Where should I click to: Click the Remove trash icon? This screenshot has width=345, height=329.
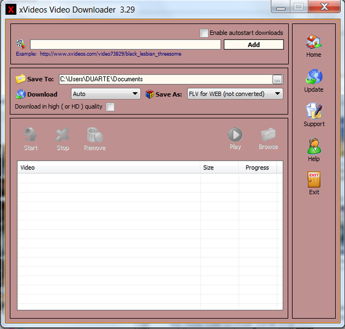94,134
